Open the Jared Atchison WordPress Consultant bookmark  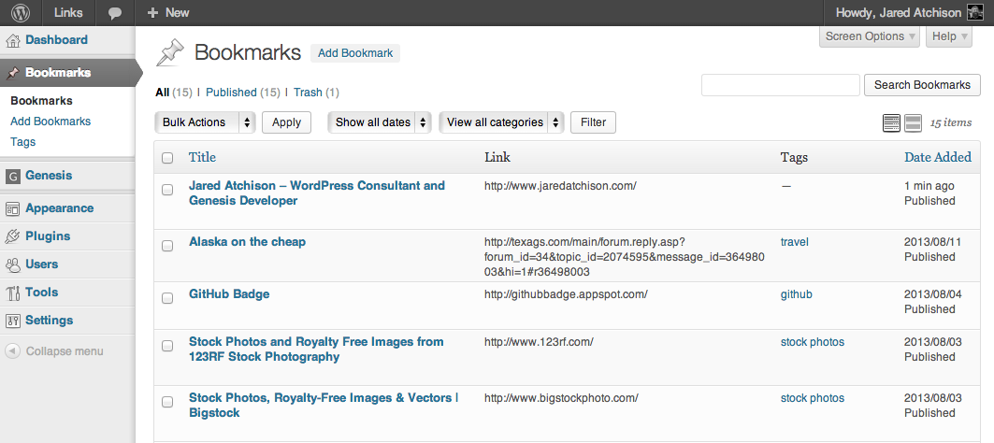coord(317,193)
